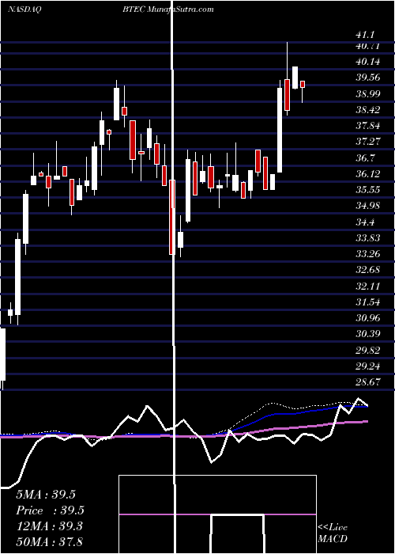Click the 34.4 price axis label
395x554 pixels.
point(365,222)
